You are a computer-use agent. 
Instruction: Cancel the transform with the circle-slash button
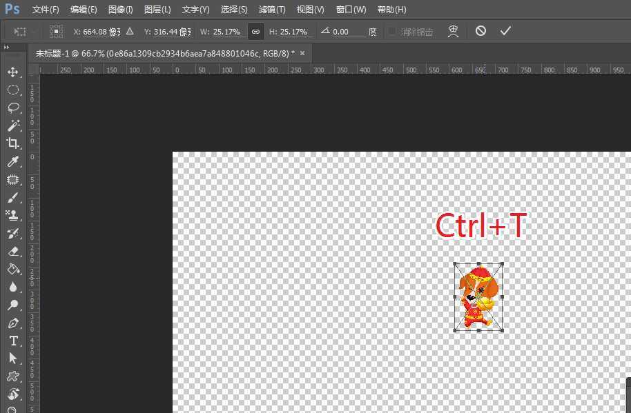pos(481,30)
